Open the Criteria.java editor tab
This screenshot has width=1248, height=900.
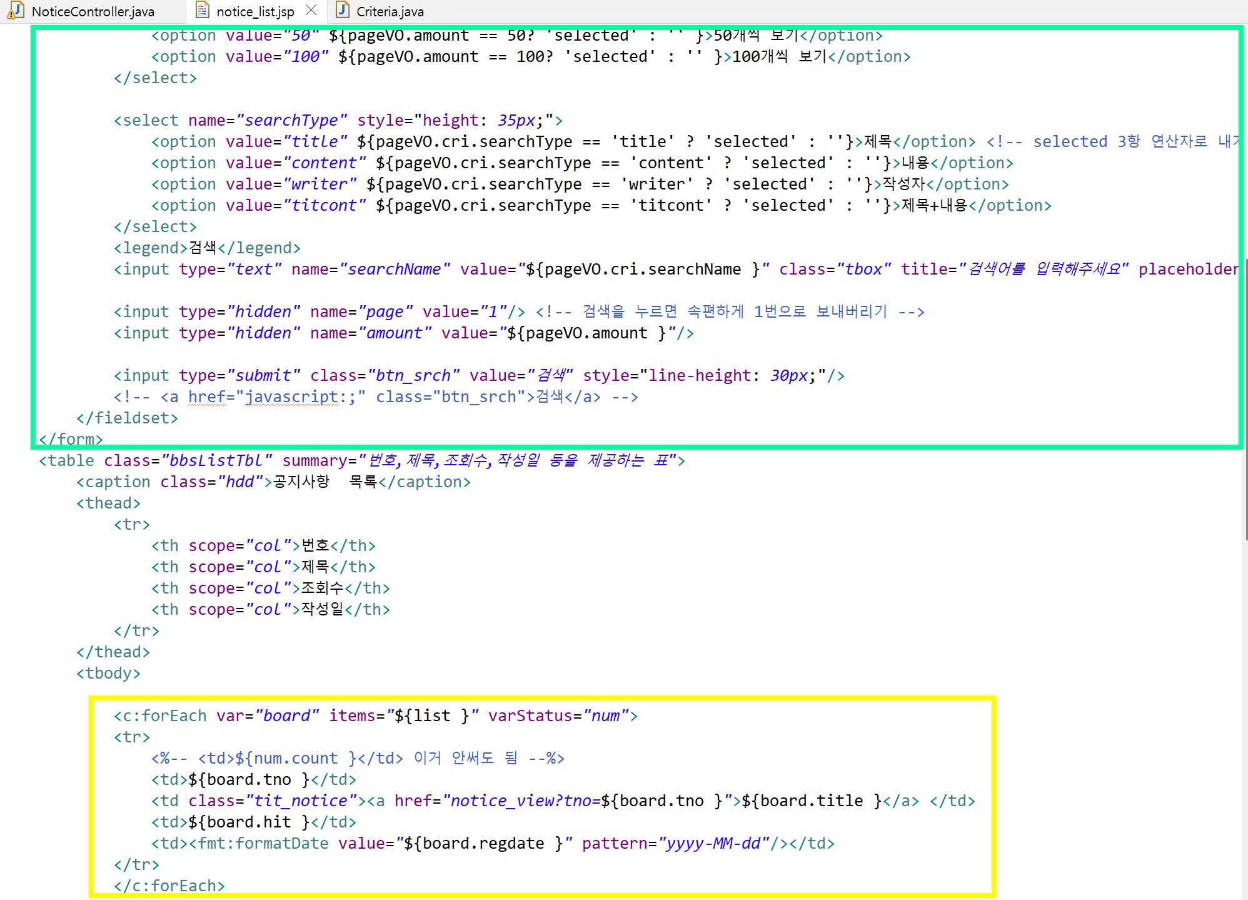point(390,12)
